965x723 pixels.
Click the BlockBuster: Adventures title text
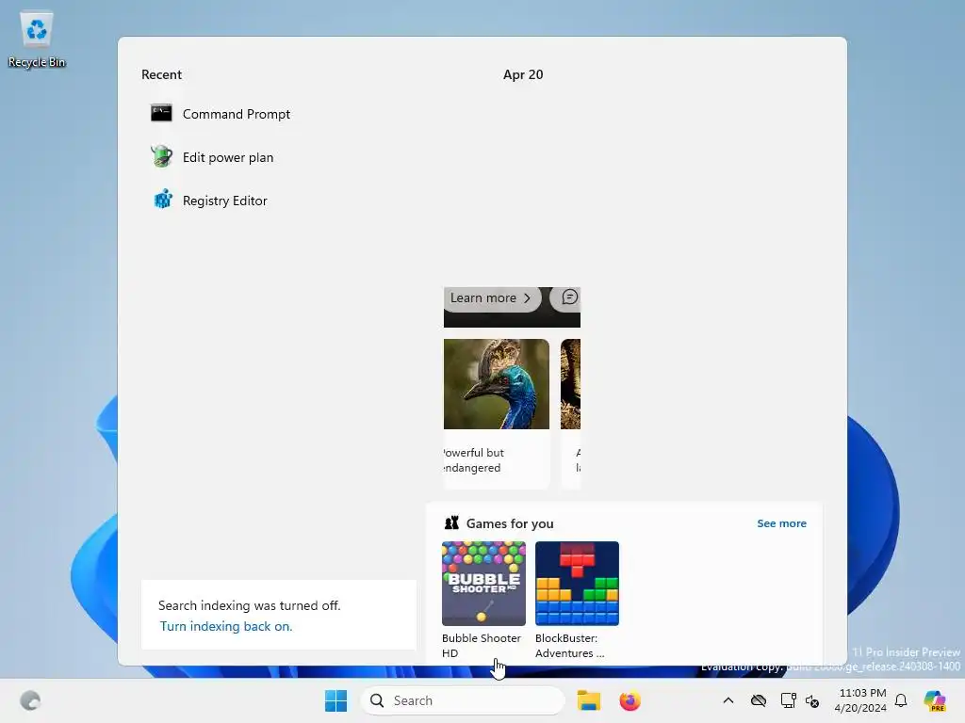click(x=569, y=646)
